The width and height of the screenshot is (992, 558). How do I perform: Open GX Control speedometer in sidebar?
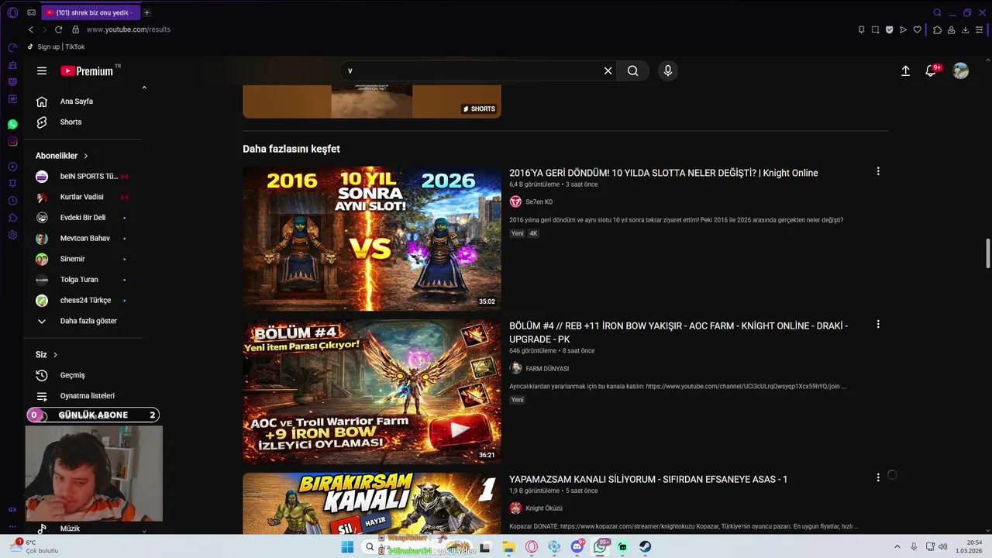point(12,48)
